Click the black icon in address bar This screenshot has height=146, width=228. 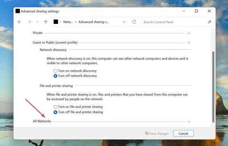point(56,22)
